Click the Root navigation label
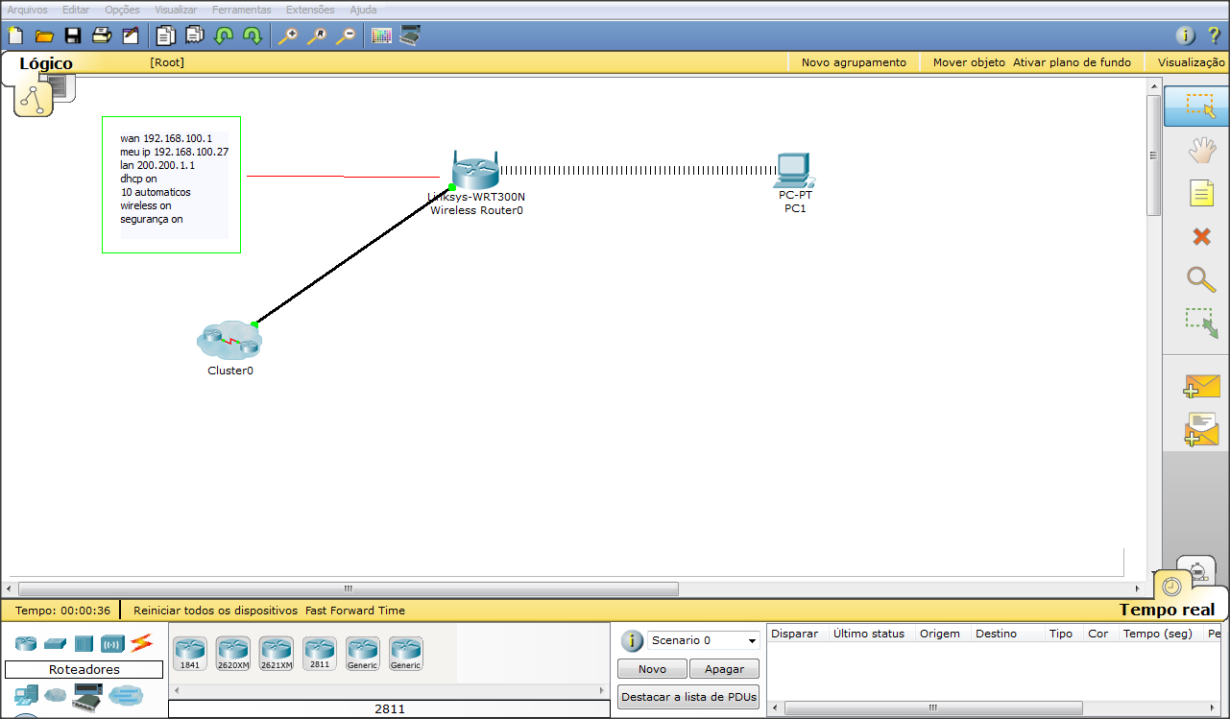The image size is (1230, 719). click(x=167, y=62)
